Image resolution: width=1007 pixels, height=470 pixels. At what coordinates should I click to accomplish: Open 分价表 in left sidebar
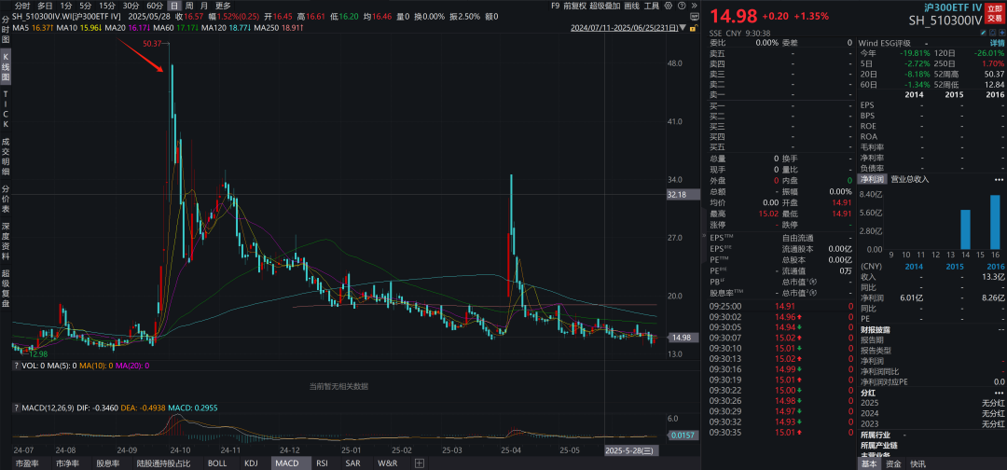click(x=6, y=199)
